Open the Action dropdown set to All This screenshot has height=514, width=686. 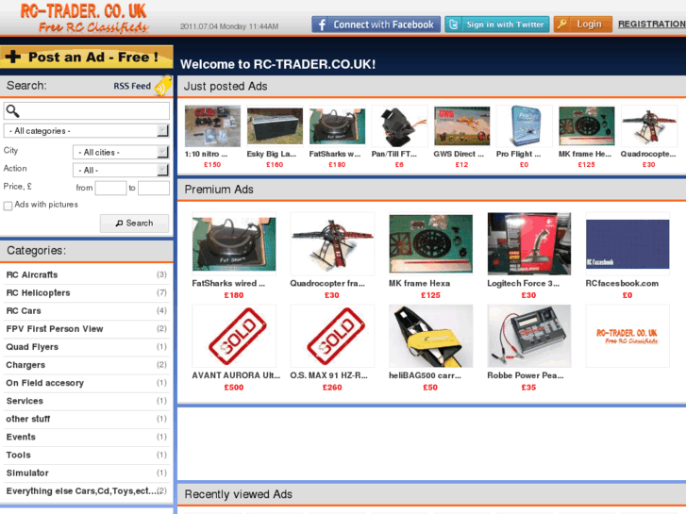click(121, 170)
